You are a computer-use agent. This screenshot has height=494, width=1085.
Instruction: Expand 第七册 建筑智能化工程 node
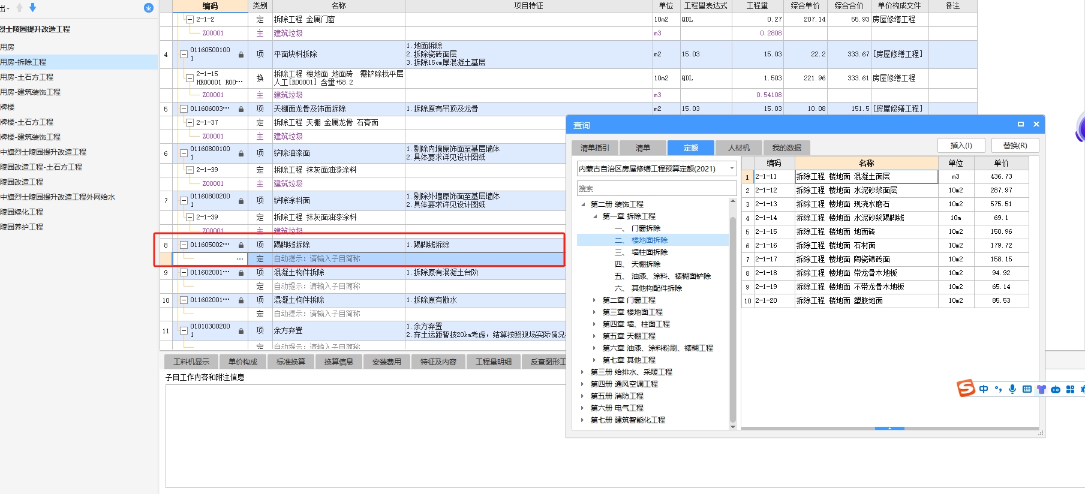pyautogui.click(x=583, y=420)
